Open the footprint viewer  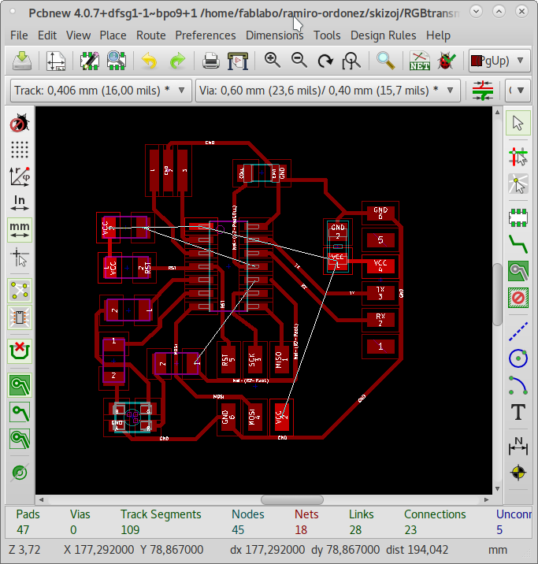tap(116, 61)
